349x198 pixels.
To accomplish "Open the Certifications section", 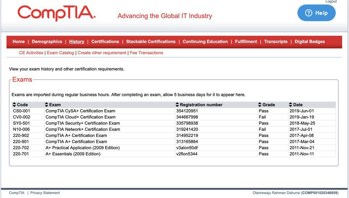I will pyautogui.click(x=105, y=42).
